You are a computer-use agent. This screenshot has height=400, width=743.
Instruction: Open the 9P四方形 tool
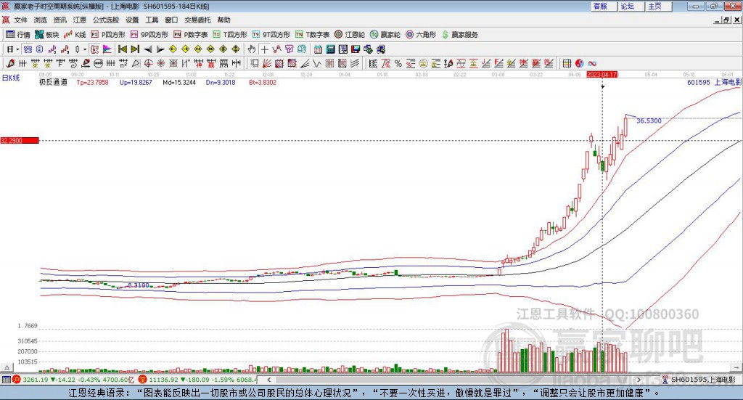149,35
